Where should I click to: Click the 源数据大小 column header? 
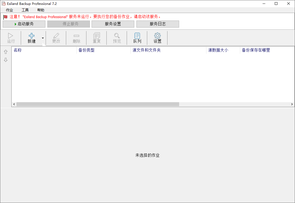point(223,50)
